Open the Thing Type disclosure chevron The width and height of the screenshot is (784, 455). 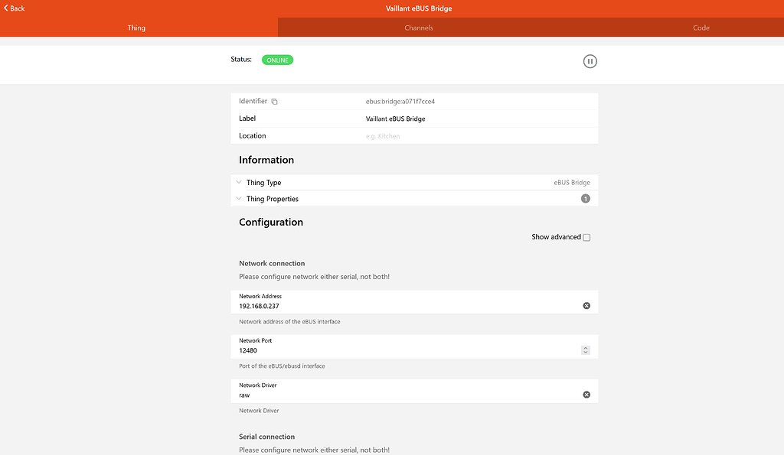tap(239, 182)
